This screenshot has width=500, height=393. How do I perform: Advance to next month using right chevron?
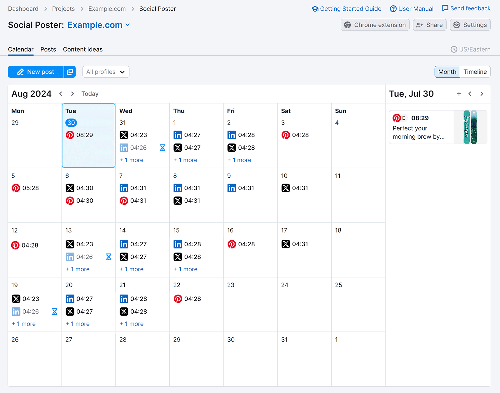pos(72,94)
